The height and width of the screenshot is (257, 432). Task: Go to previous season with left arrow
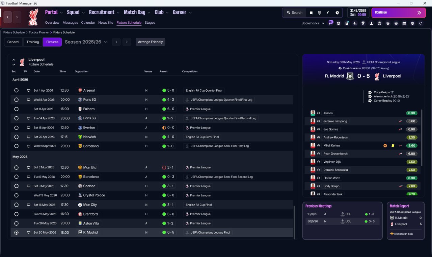click(116, 42)
